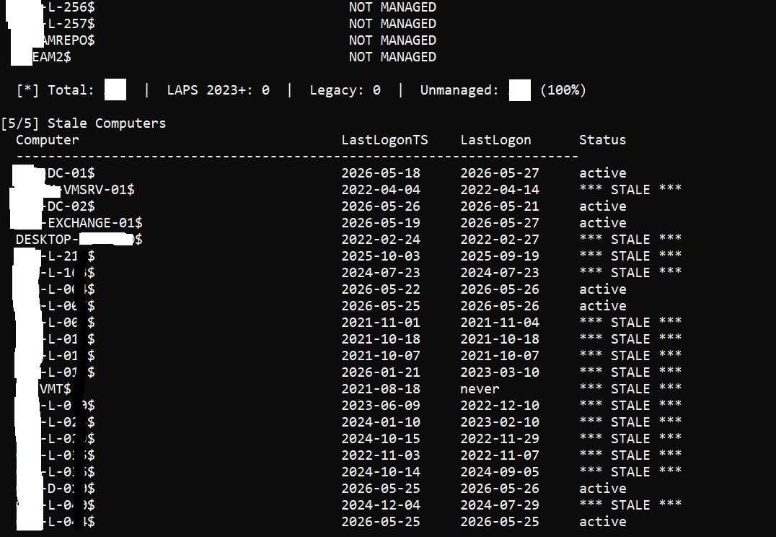Viewport: 776px width, 537px height.
Task: Select the date '2026-05-18' for DC-01$
Action: tap(381, 173)
